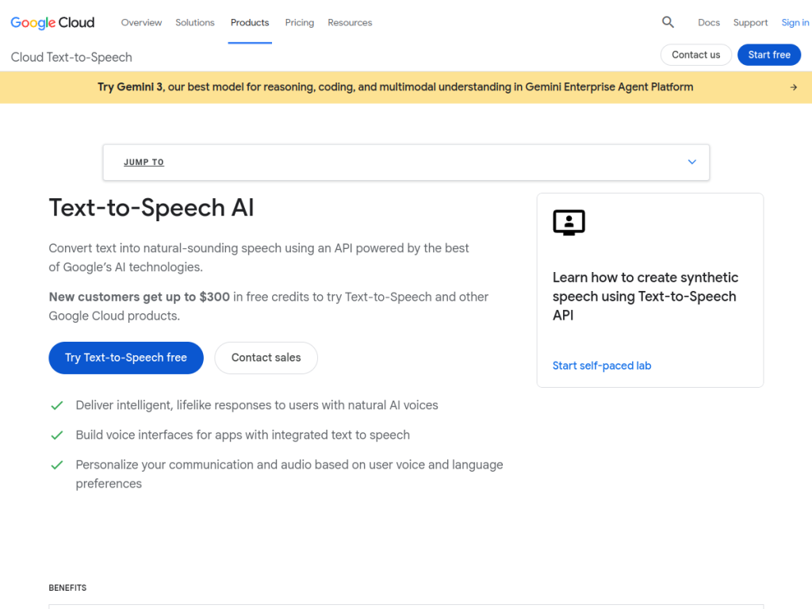
Task: Click 'Learn how to create synthetic speech' heading
Action: click(x=645, y=297)
